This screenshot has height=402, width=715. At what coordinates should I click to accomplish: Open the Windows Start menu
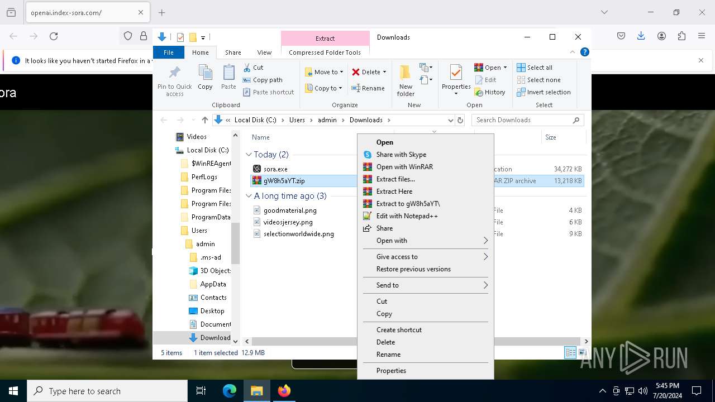(x=13, y=391)
